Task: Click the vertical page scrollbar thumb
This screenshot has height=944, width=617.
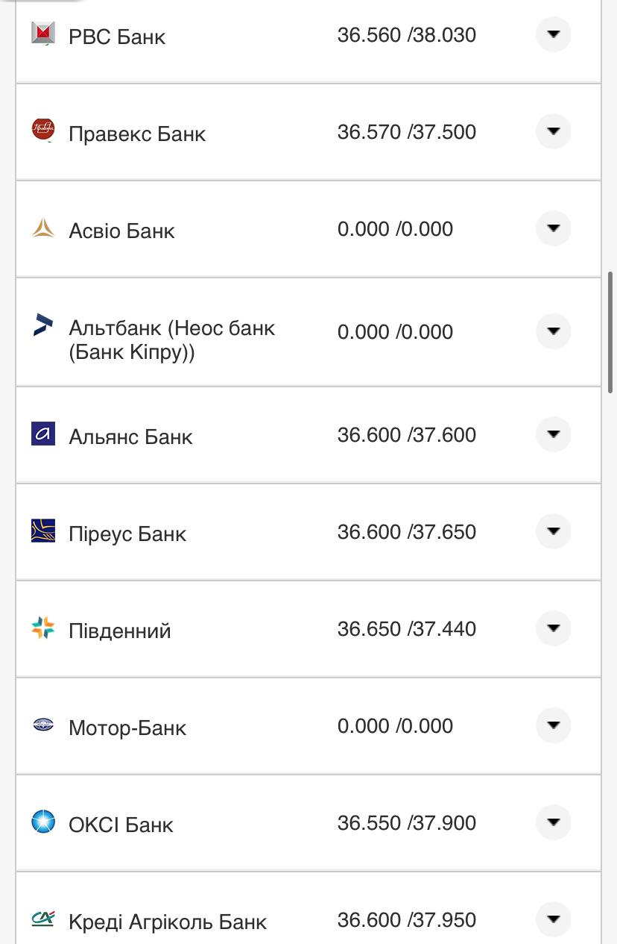Action: point(611,332)
